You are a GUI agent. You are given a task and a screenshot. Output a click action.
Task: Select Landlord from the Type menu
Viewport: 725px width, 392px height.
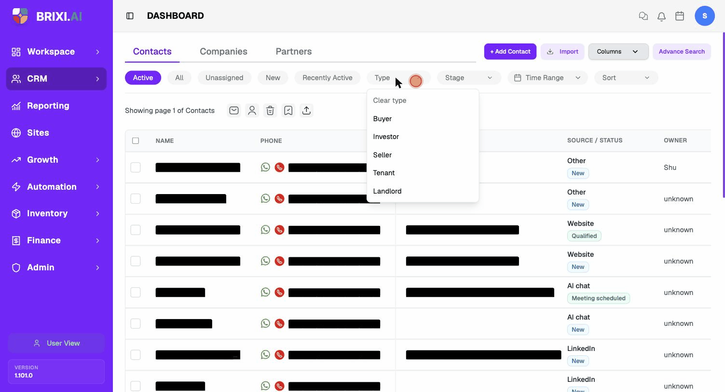pyautogui.click(x=423, y=191)
